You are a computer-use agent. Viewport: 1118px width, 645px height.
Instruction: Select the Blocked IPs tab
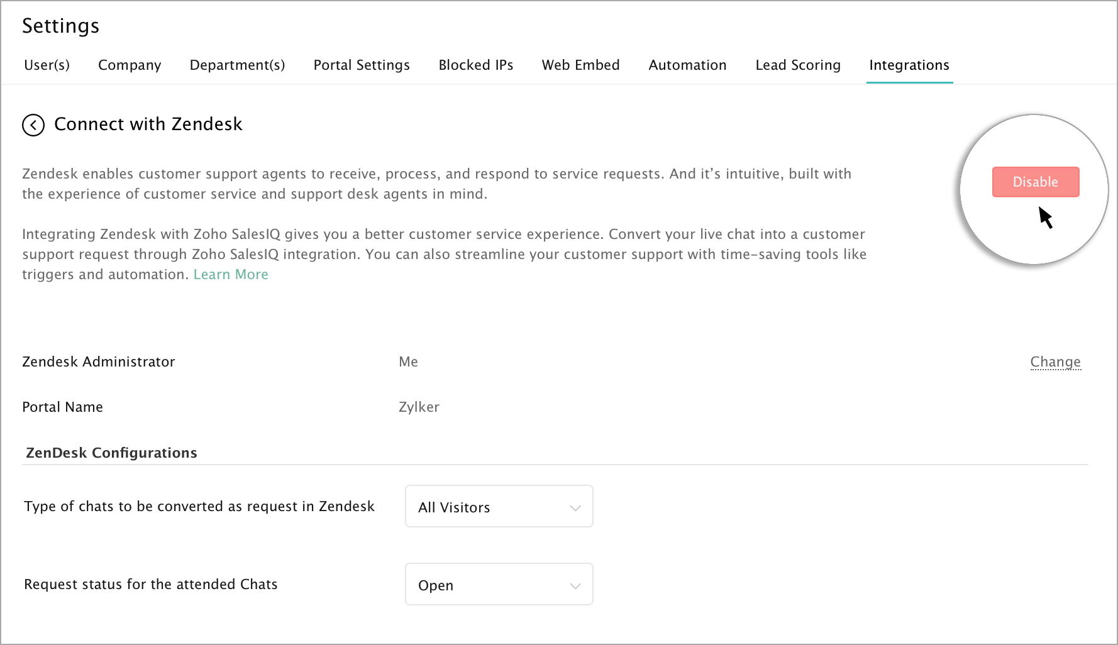(476, 65)
